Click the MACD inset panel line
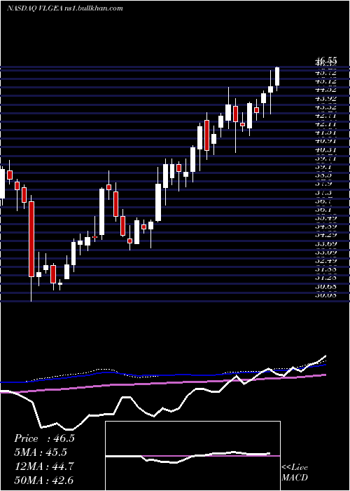This screenshot has width=350, height=491. (188, 457)
